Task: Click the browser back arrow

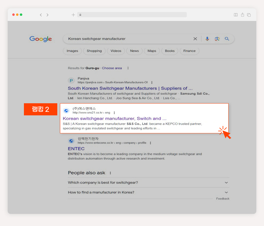Action: [x=41, y=15]
